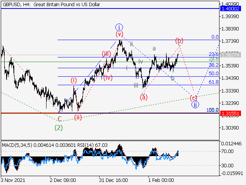Screen dimensions: 246x185
Task: Click the gray b sub-wave label
Action: pyautogui.click(x=173, y=78)
